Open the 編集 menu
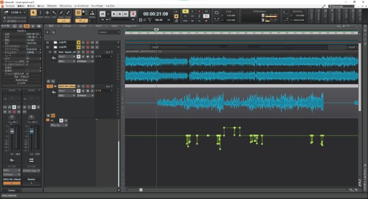Image resolution: width=368 pixels, height=199 pixels. click(21, 6)
